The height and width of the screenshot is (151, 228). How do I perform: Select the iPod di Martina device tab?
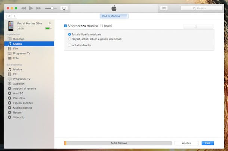coord(114,16)
